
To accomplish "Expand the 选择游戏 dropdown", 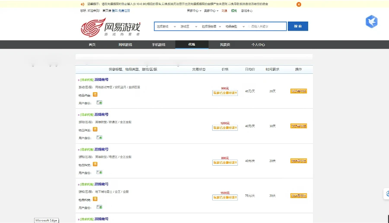I will coord(166,26).
